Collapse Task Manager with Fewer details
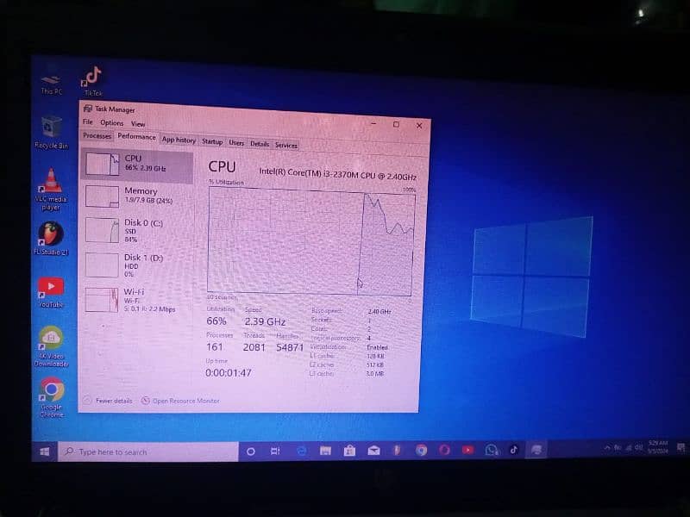This screenshot has height=517, width=690. tap(109, 401)
